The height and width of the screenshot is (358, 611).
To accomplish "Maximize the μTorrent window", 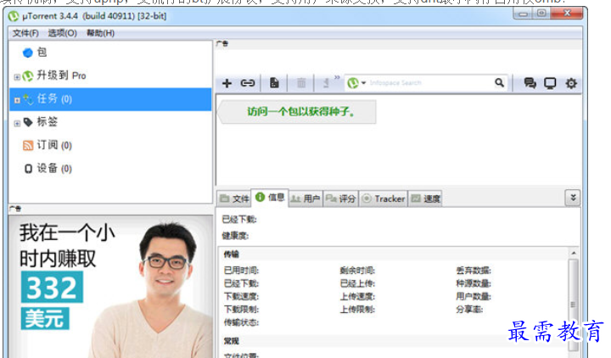I will tap(541, 14).
